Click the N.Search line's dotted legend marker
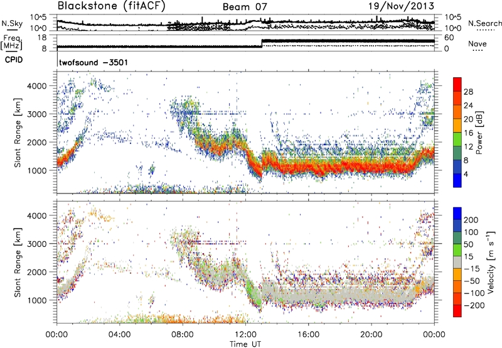This screenshot has height=348, width=502. pyautogui.click(x=486, y=30)
